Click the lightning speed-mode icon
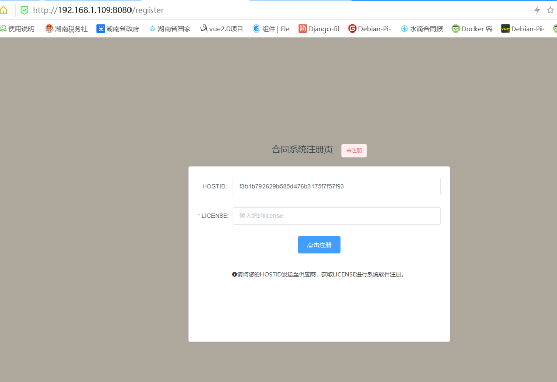The image size is (557, 382). 537,10
